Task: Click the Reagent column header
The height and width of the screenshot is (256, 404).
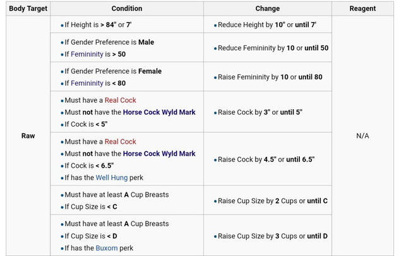Action: coord(362,8)
